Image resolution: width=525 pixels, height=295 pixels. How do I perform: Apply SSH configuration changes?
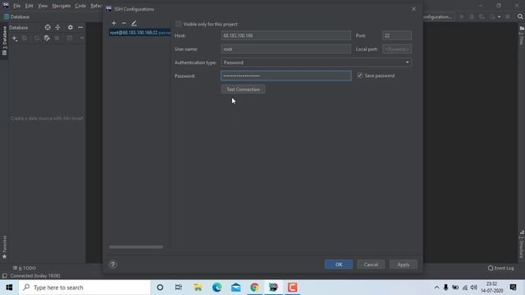coord(403,265)
